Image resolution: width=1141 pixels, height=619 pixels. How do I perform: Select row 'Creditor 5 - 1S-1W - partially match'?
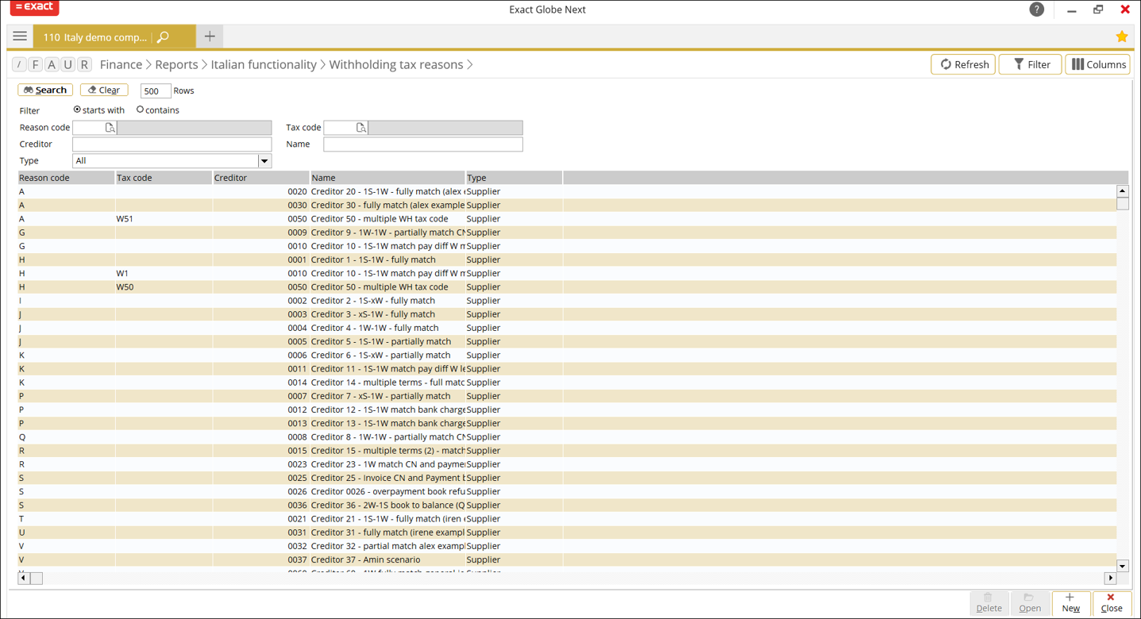[567, 341]
